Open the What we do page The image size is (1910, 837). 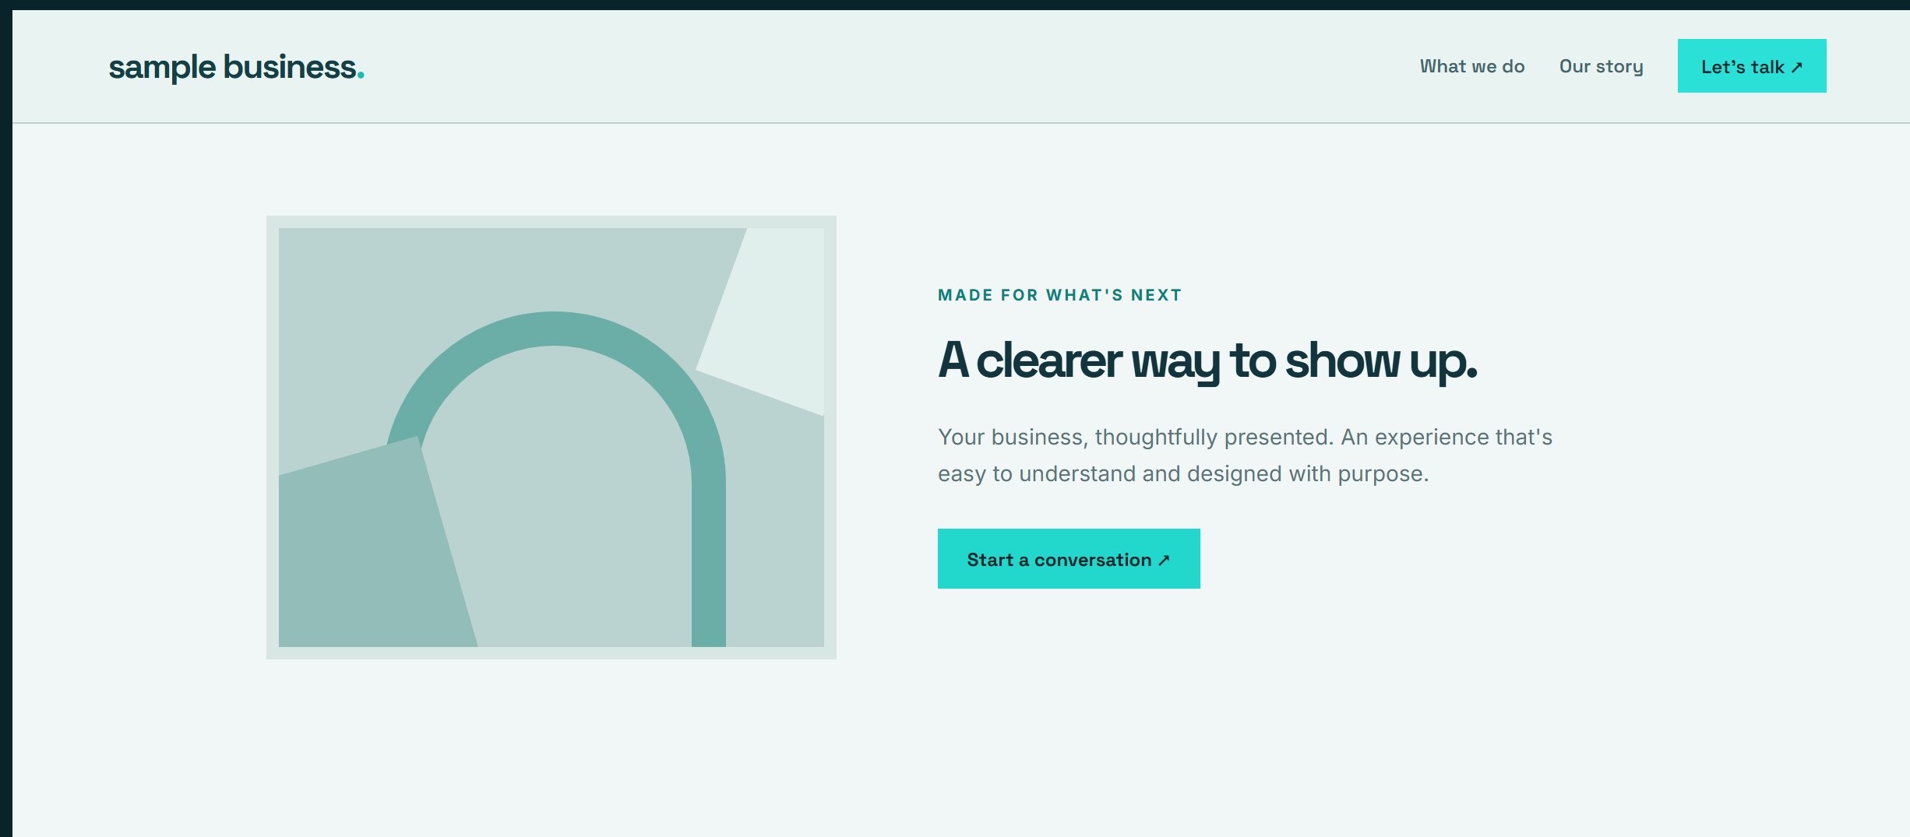tap(1472, 66)
